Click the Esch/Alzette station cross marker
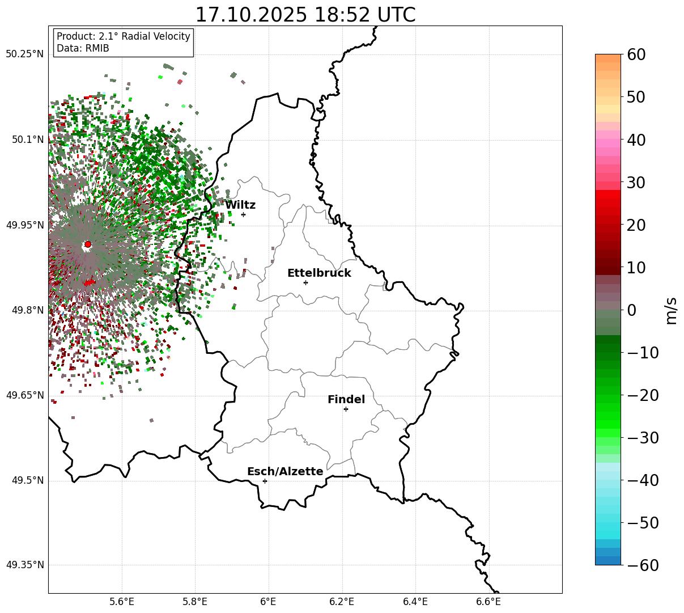Image resolution: width=684 pixels, height=613 pixels. point(265,481)
